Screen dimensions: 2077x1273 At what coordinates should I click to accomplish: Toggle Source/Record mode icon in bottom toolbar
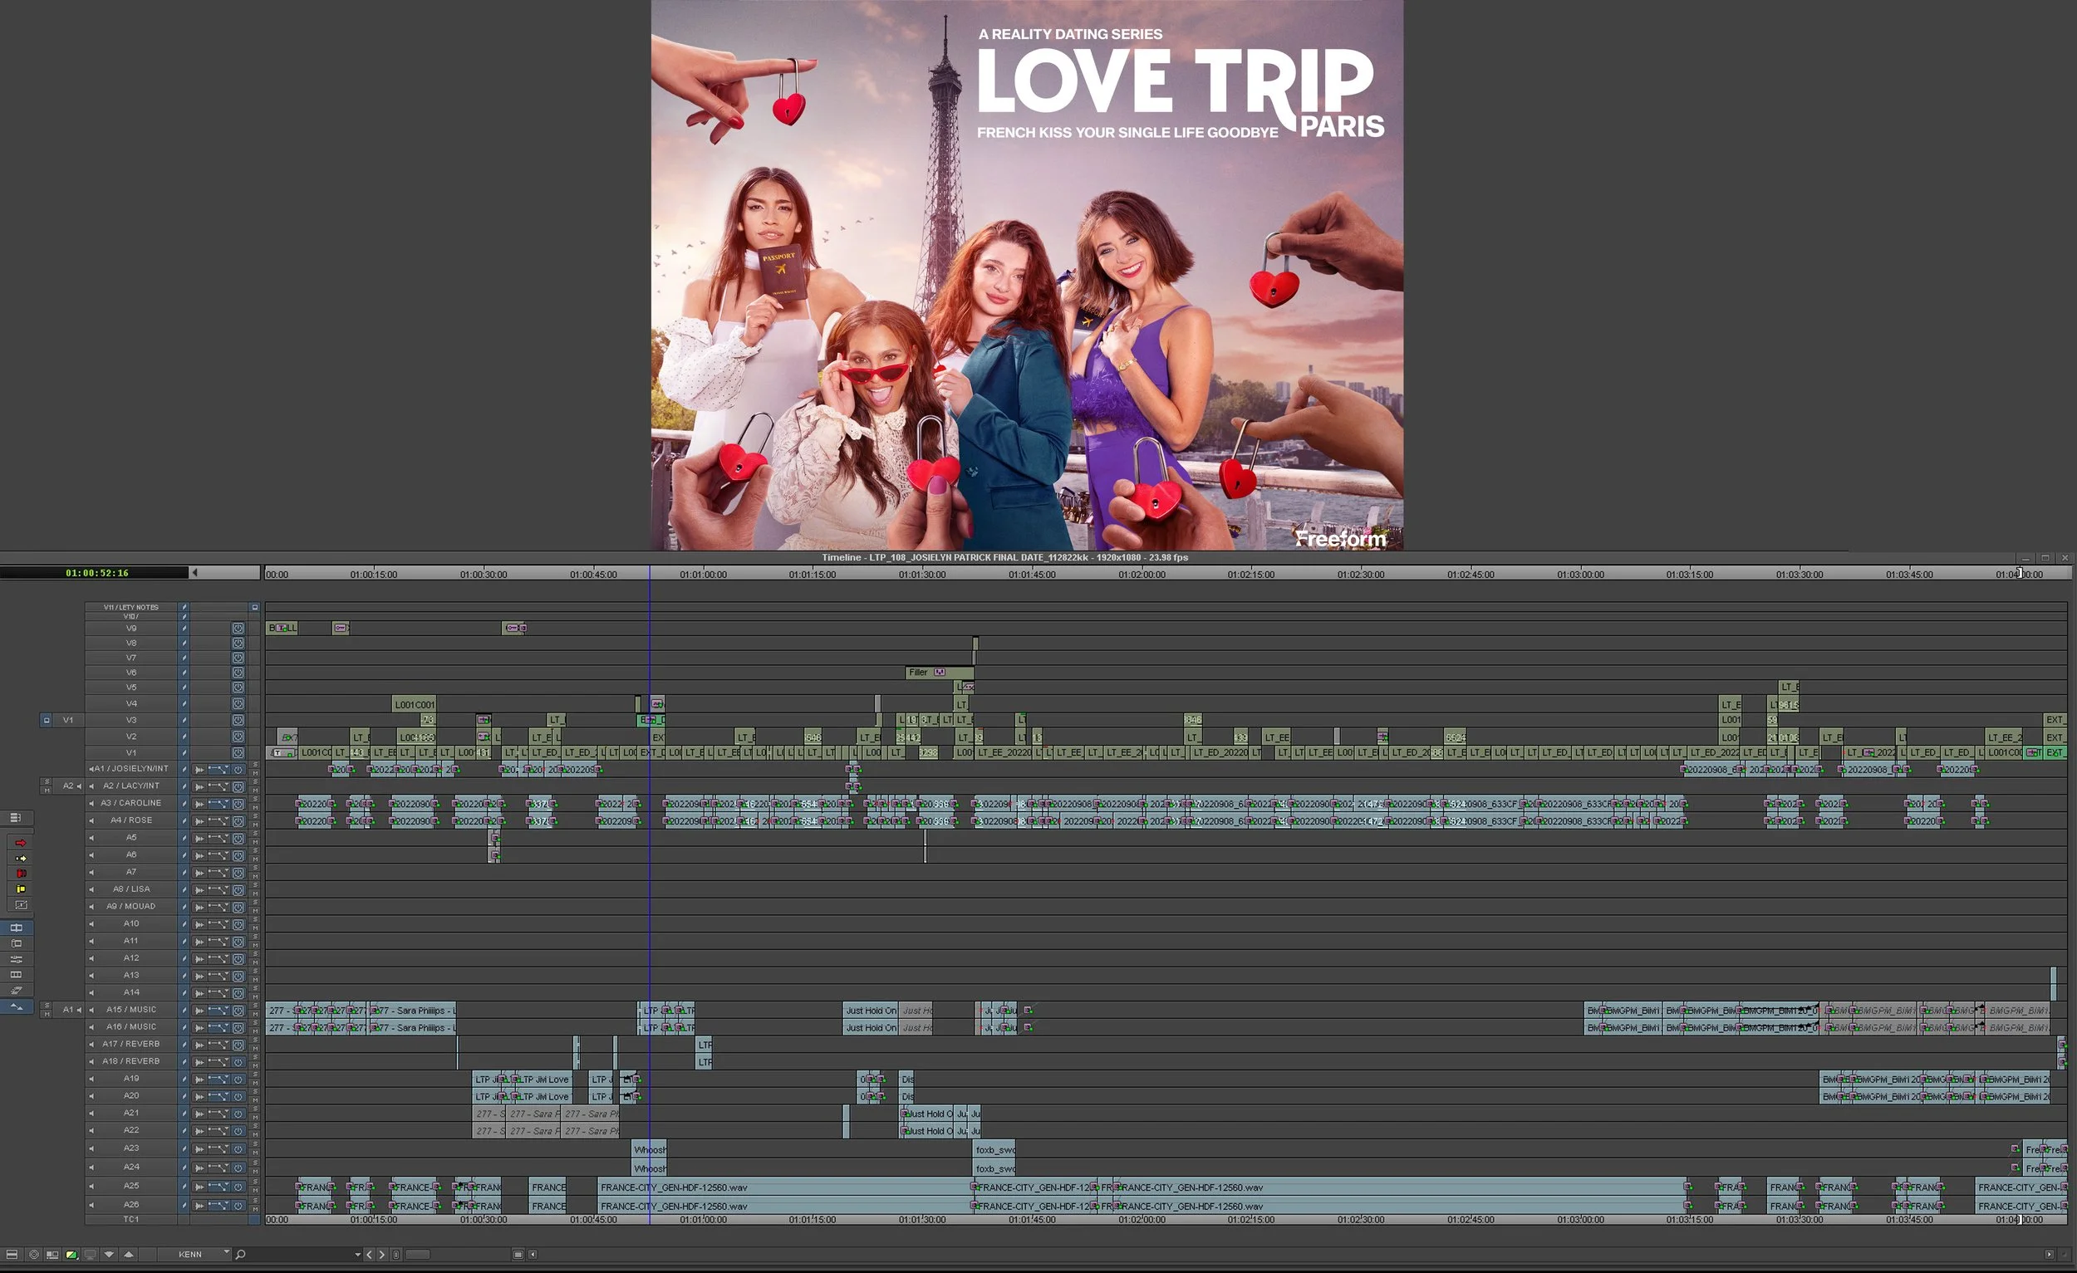coord(52,1255)
